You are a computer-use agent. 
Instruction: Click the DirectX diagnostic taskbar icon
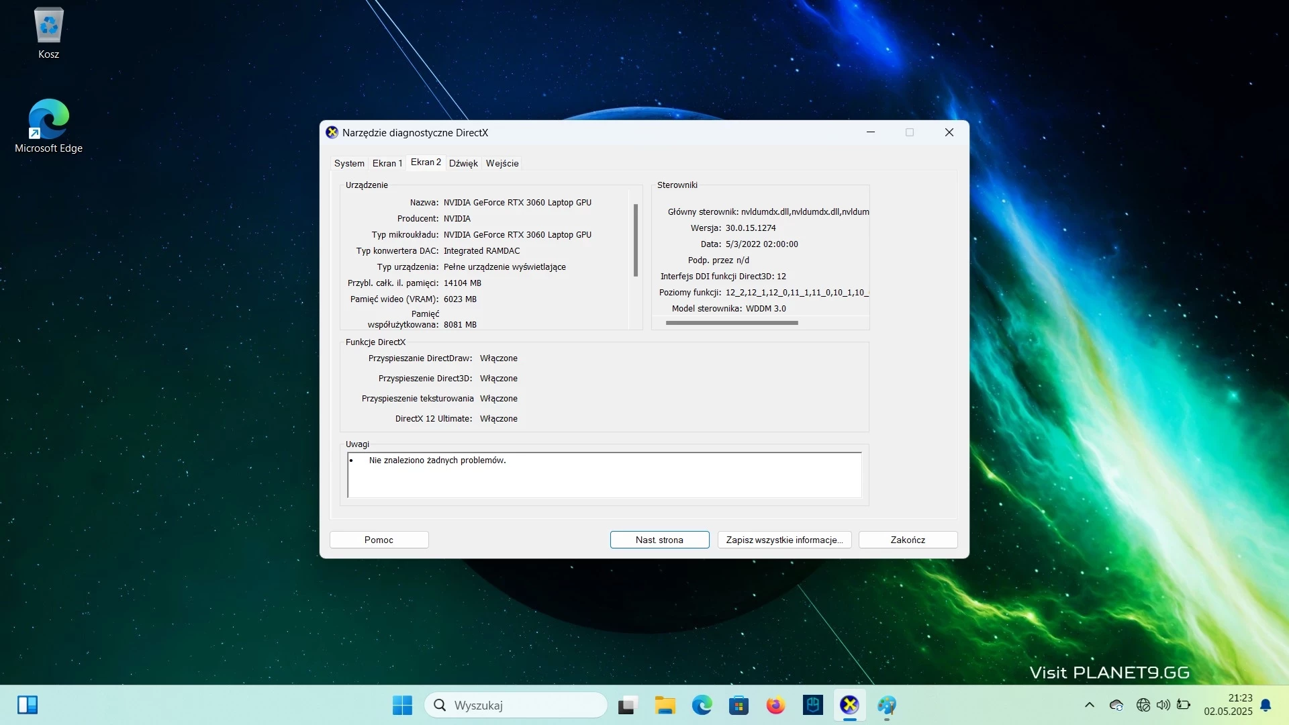[x=849, y=705]
